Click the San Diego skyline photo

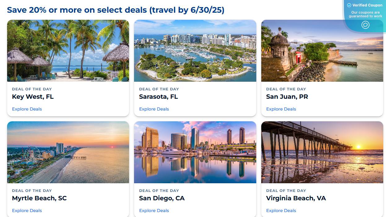[x=195, y=152]
